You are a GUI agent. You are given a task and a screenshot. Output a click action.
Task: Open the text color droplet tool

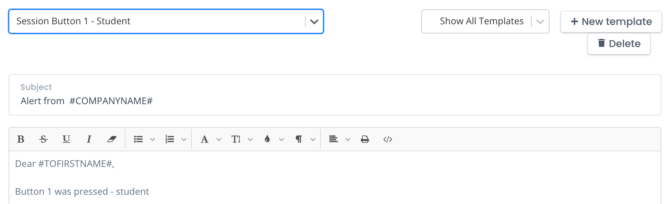coord(267,139)
